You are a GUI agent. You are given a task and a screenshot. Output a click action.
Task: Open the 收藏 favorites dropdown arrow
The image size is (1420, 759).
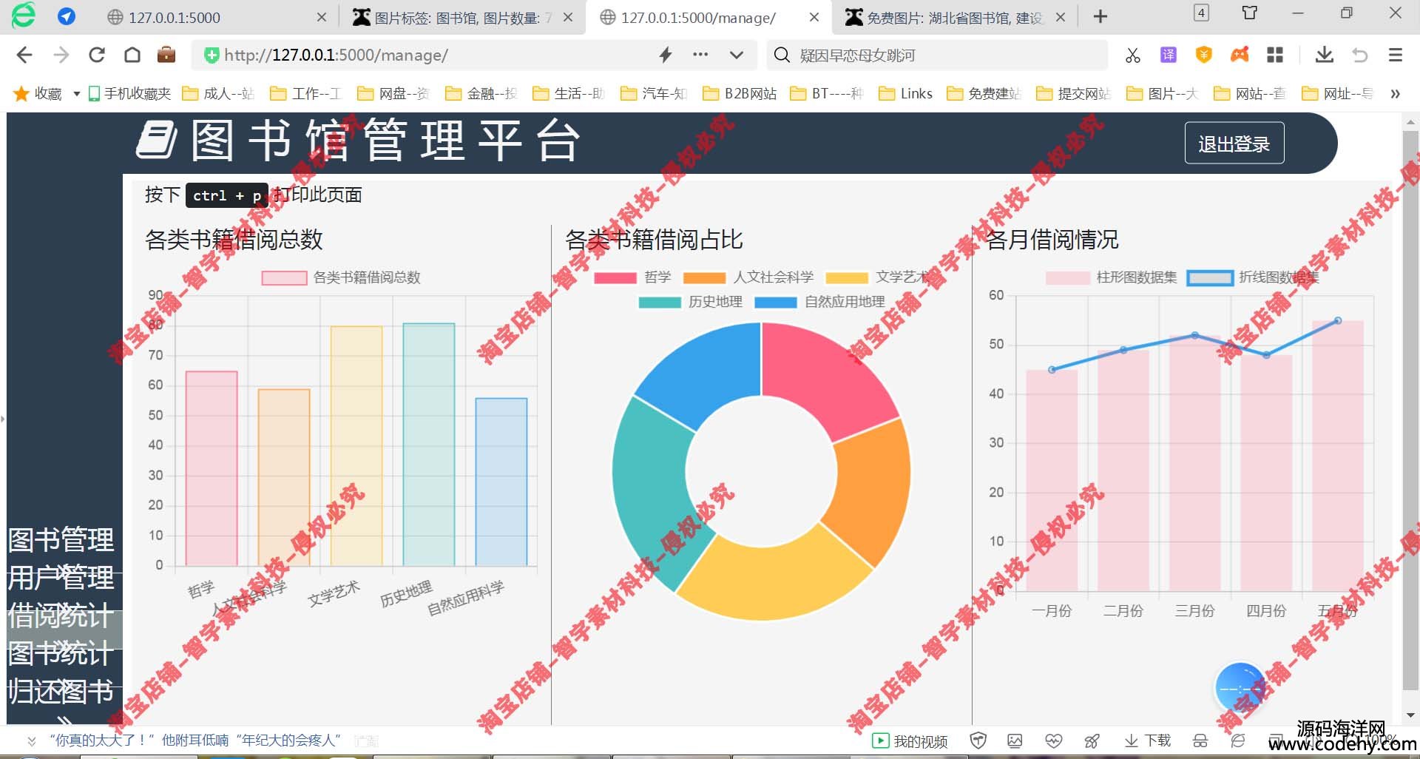point(76,94)
